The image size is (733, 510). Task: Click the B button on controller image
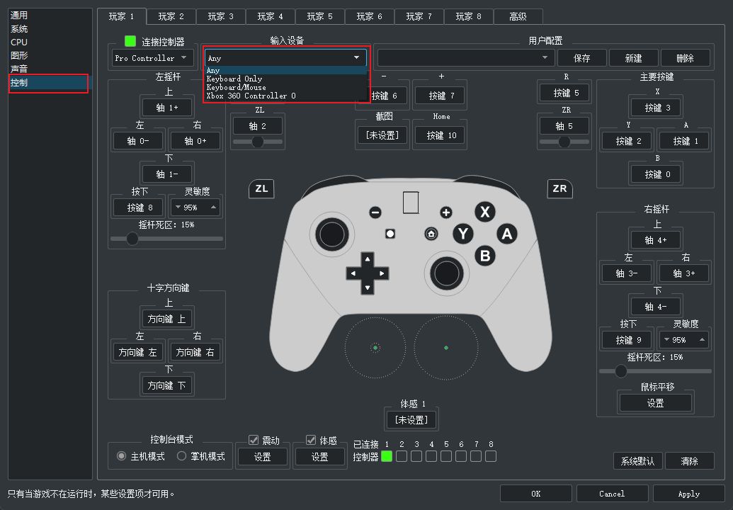pos(484,256)
